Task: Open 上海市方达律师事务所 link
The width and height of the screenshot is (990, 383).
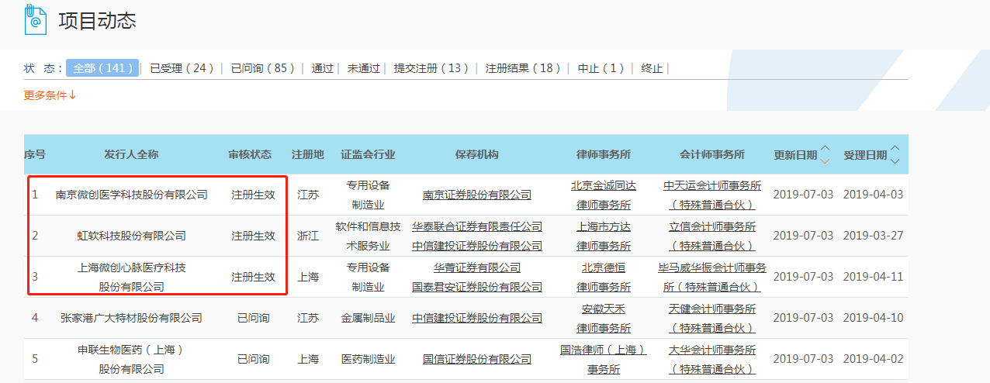Action: click(x=604, y=236)
